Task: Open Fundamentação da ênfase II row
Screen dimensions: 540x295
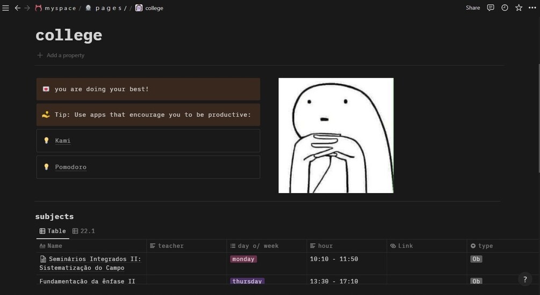Action: pos(87,281)
